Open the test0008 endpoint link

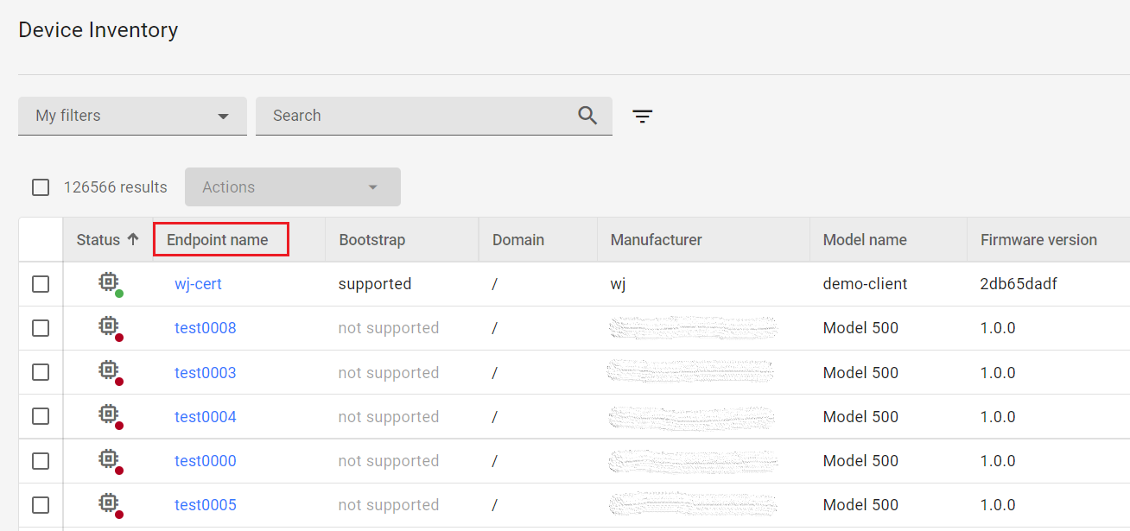pyautogui.click(x=206, y=328)
